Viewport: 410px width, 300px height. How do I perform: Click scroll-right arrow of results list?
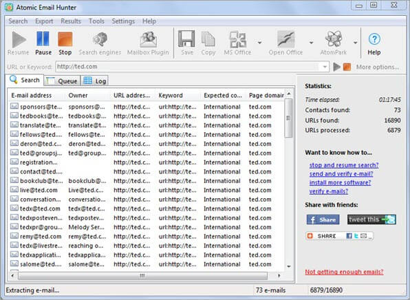279,275
